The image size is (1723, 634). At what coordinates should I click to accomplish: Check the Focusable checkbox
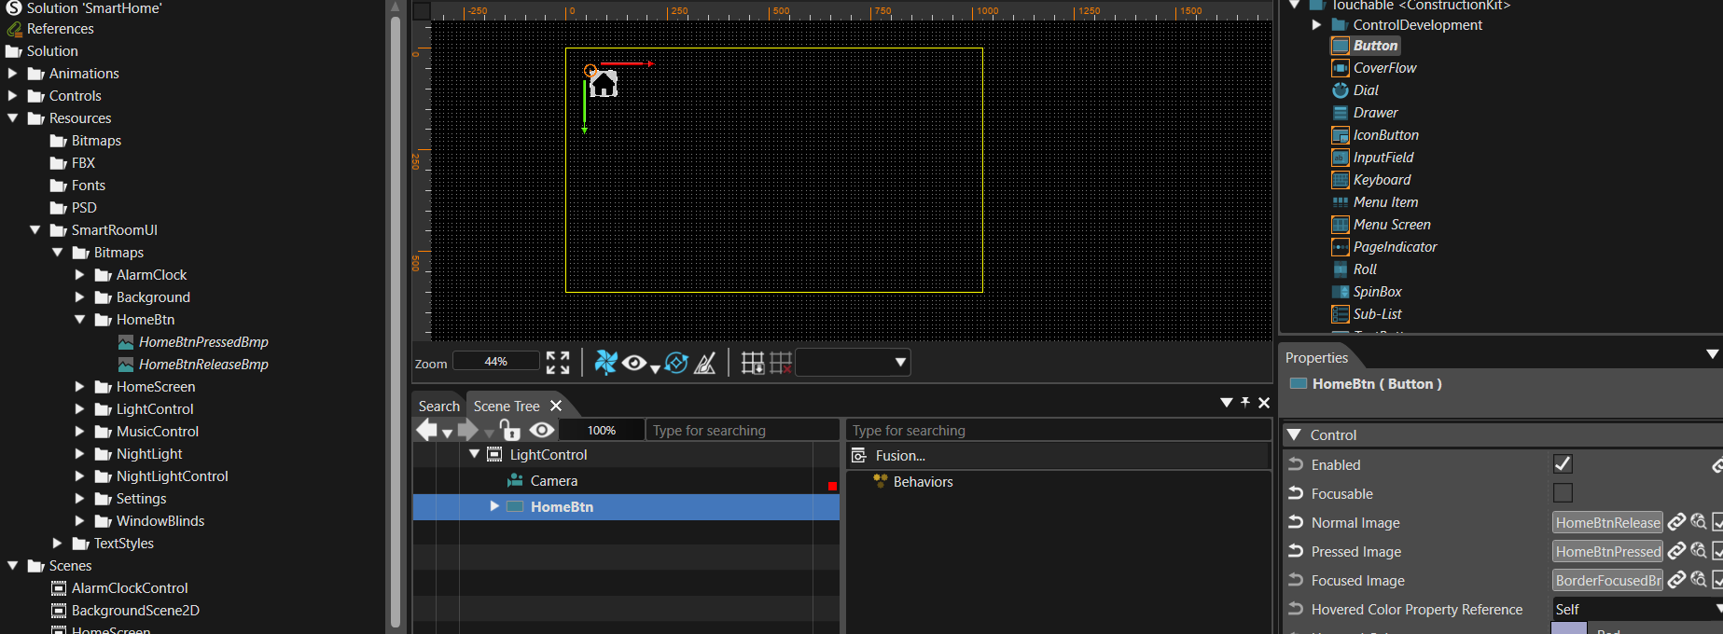(x=1563, y=492)
